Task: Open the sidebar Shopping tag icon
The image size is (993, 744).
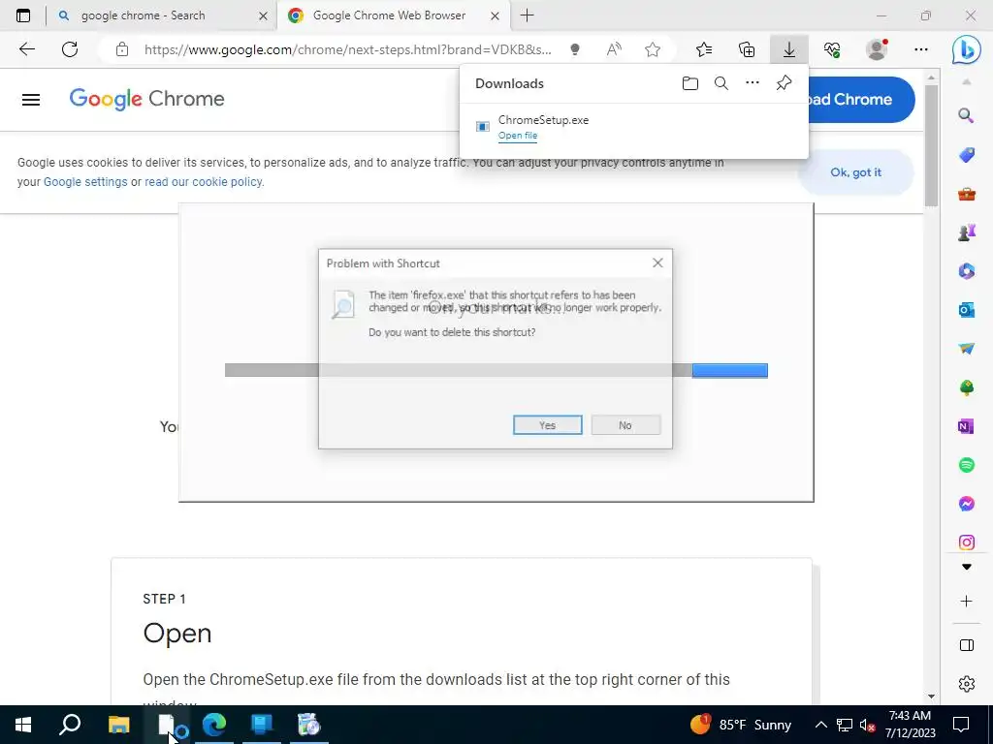Action: click(x=967, y=155)
